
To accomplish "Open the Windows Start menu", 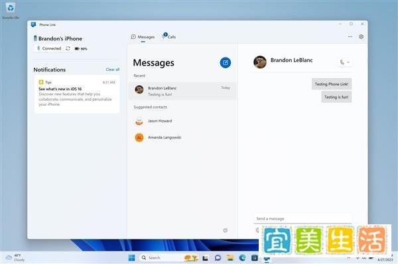I will (132, 257).
